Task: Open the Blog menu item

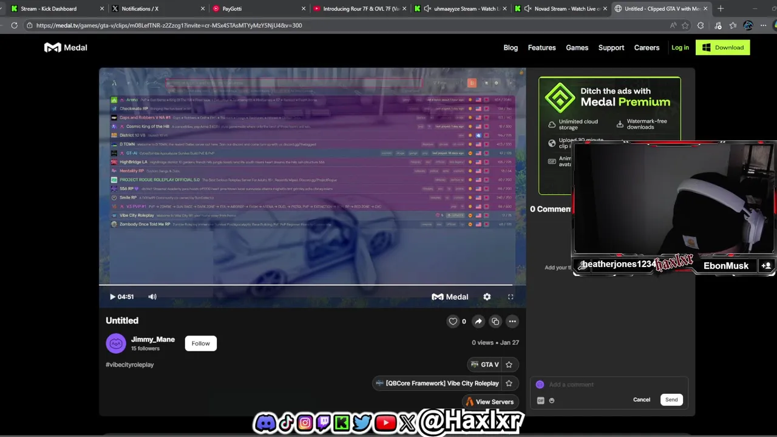Action: [511, 47]
